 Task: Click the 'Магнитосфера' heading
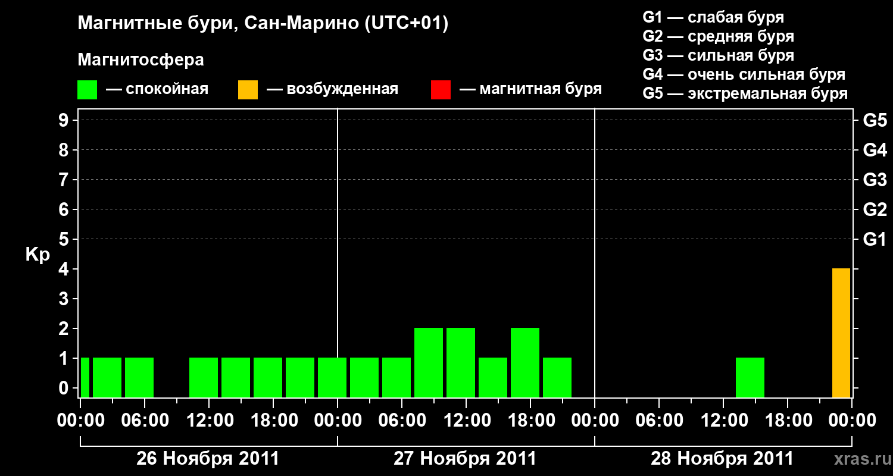point(141,60)
